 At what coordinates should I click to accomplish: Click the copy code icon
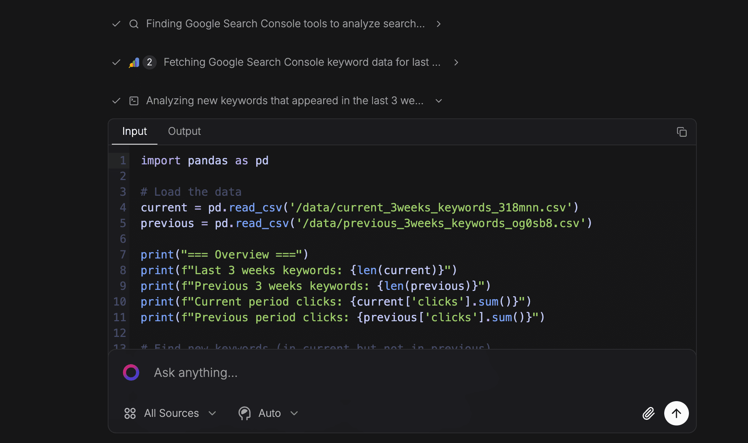681,132
